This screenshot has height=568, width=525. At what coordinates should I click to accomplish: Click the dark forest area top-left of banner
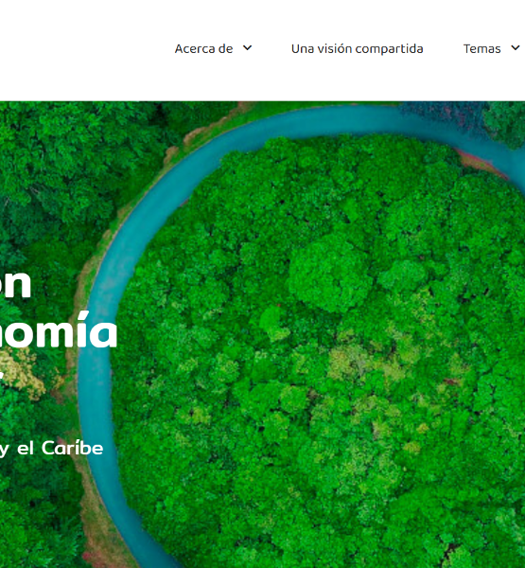click(73, 152)
